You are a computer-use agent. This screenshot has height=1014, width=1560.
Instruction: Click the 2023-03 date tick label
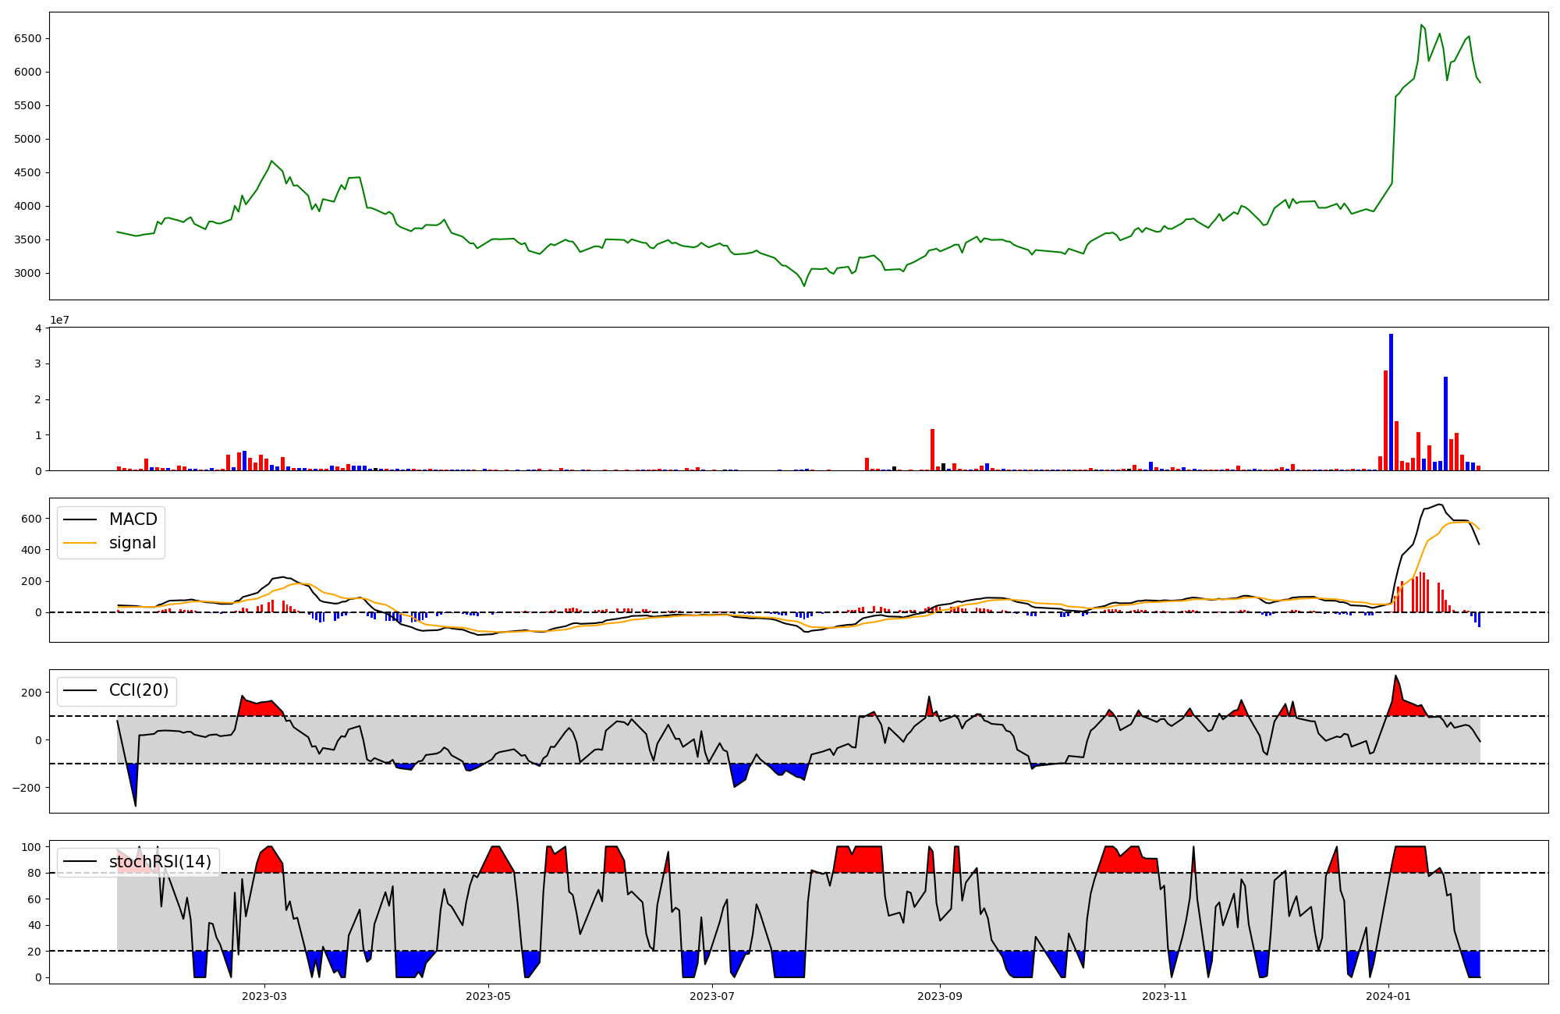click(x=264, y=996)
